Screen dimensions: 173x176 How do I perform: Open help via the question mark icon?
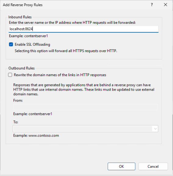pos(152,5)
